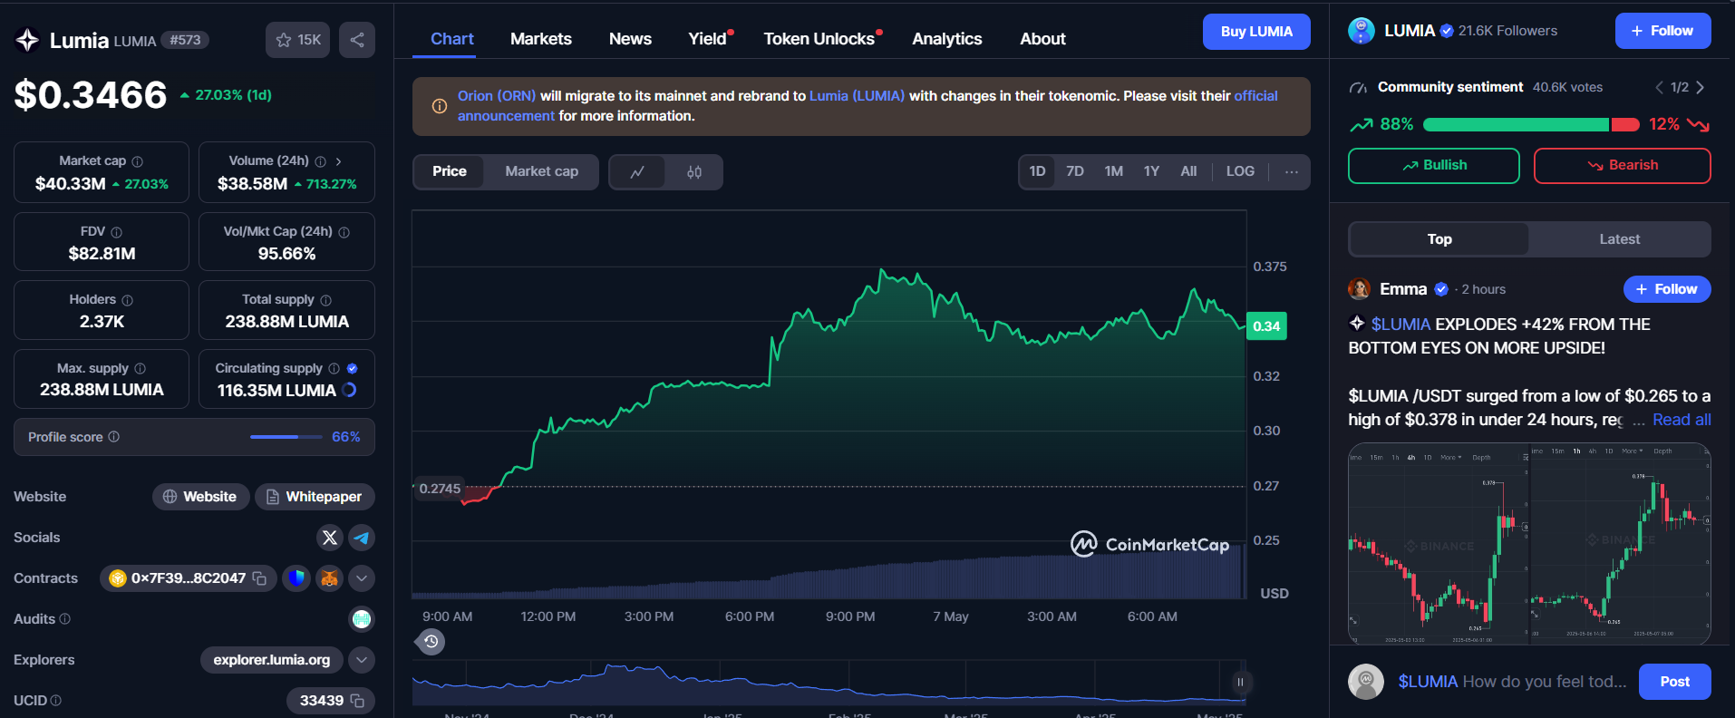Screen dimensions: 1735x718
Task: Open the Volume (24h) detail chevron
Action: pos(339,161)
